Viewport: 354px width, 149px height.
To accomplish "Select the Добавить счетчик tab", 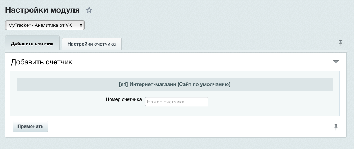I will pos(32,44).
